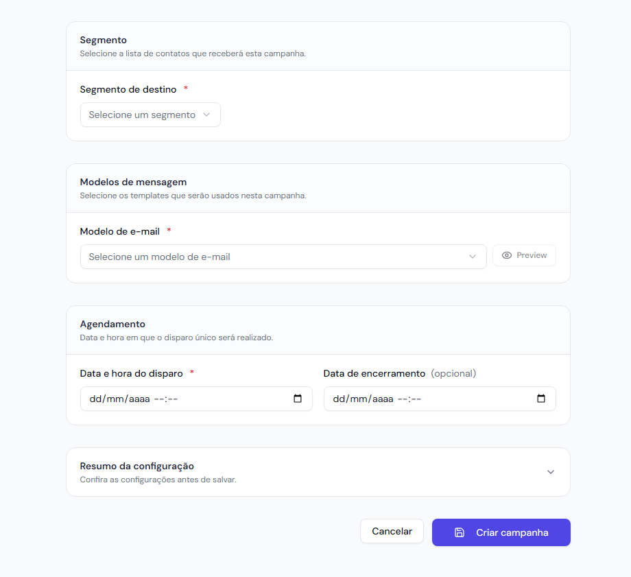Select the minutes field in Data de encerramento

click(416, 399)
